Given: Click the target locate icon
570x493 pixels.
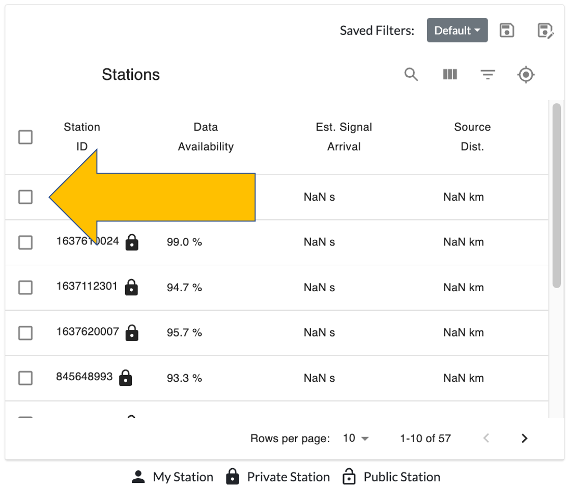Looking at the screenshot, I should pos(526,75).
